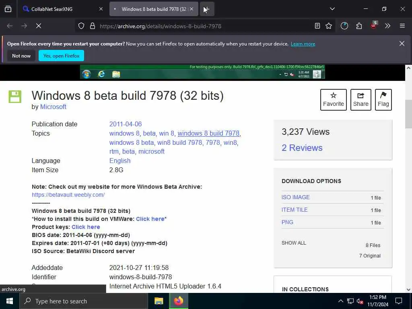Choose Not now in notification
The width and height of the screenshot is (412, 309).
coord(21,56)
